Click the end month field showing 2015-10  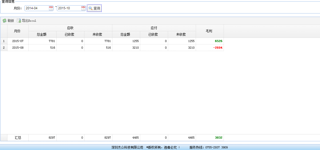click(69, 8)
